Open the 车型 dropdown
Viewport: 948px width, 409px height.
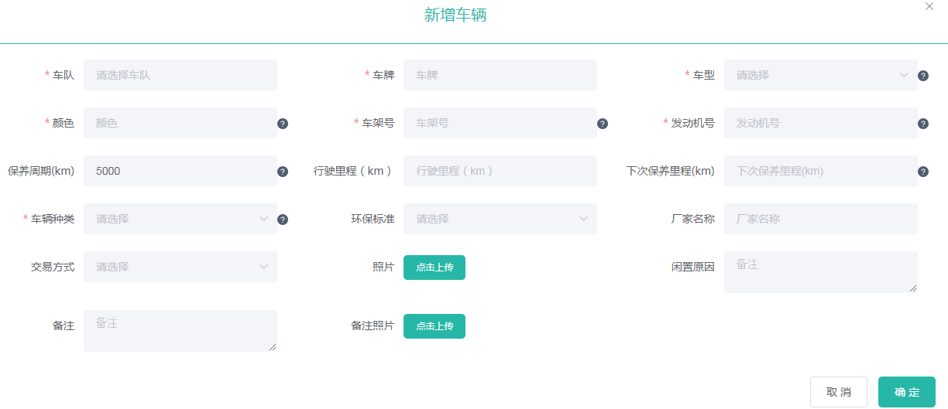pos(820,75)
